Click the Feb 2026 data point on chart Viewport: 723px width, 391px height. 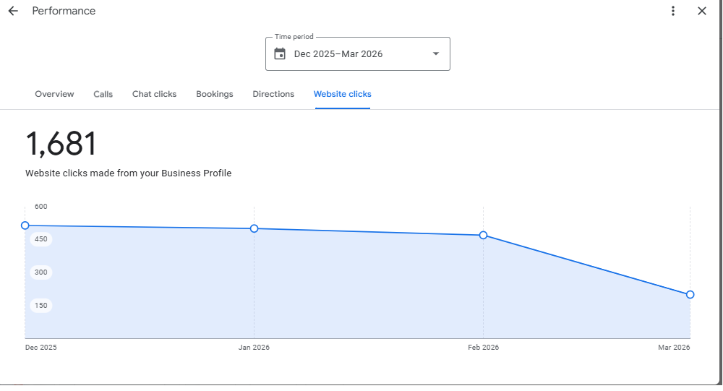click(x=483, y=235)
